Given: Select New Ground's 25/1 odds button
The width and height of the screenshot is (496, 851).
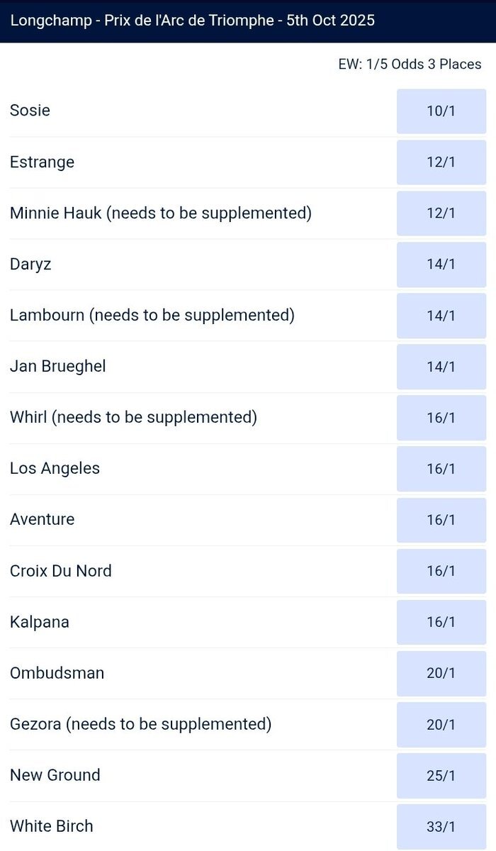Looking at the screenshot, I should coord(441,775).
